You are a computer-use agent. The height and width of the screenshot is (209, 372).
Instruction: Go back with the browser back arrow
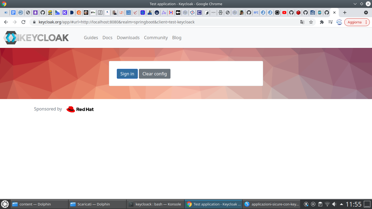click(x=6, y=22)
